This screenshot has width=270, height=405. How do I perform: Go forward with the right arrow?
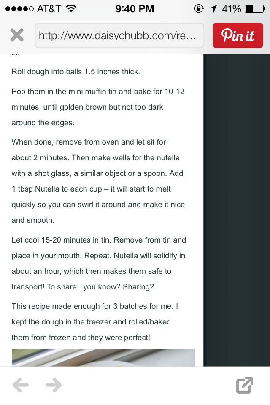pos(54,385)
